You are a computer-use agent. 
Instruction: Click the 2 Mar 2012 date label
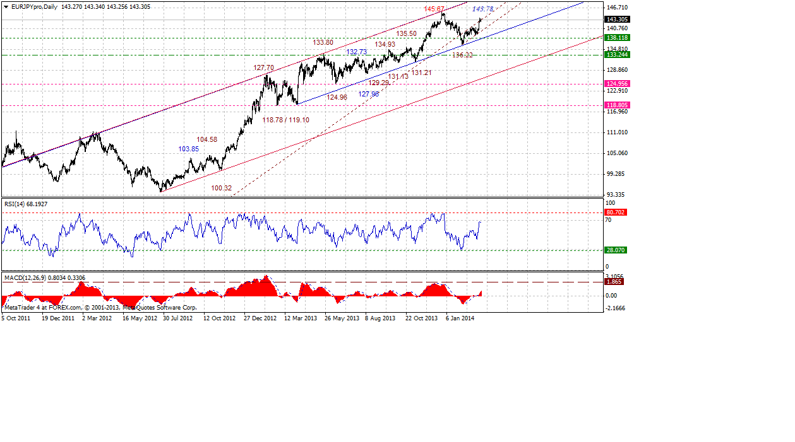97,318
